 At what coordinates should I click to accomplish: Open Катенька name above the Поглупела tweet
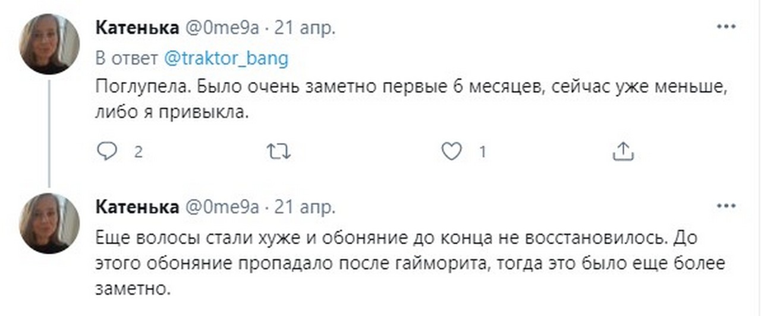click(x=137, y=28)
